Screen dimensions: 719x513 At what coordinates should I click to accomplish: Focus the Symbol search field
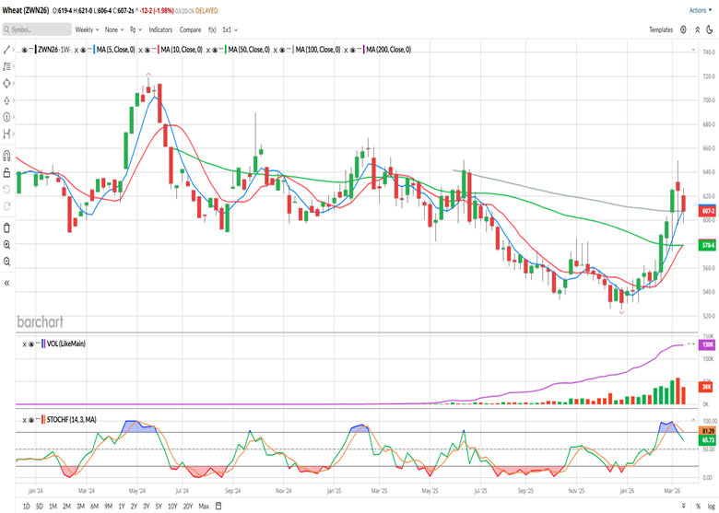pyautogui.click(x=37, y=29)
